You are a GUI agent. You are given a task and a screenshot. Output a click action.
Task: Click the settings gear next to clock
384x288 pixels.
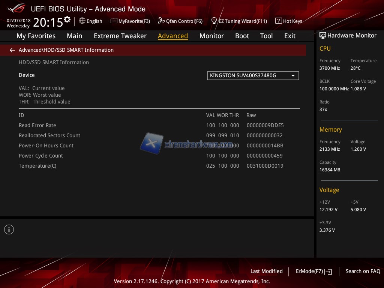tap(67, 19)
